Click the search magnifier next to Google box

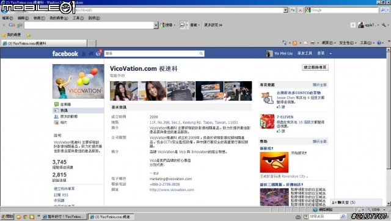(382, 10)
